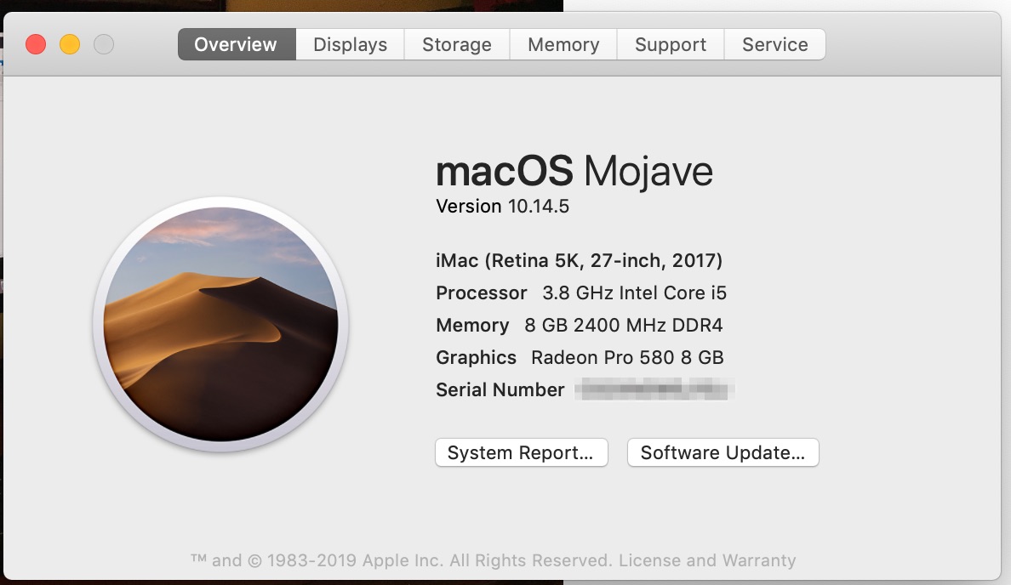Viewport: 1011px width, 585px height.
Task: Switch to the Displays tab
Action: (x=350, y=44)
